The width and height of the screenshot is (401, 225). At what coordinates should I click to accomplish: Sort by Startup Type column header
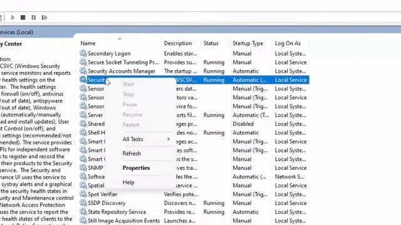coord(248,43)
